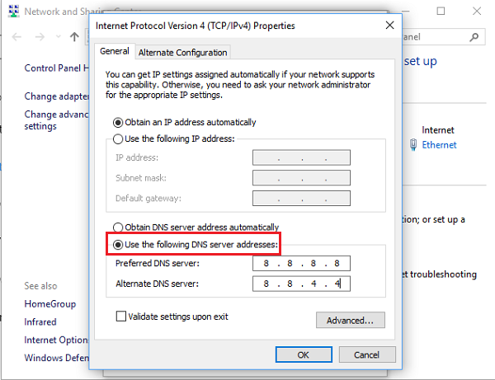This screenshot has height=380, width=495.
Task: Switch to the Alternate Configuration tab
Action: pyautogui.click(x=182, y=53)
